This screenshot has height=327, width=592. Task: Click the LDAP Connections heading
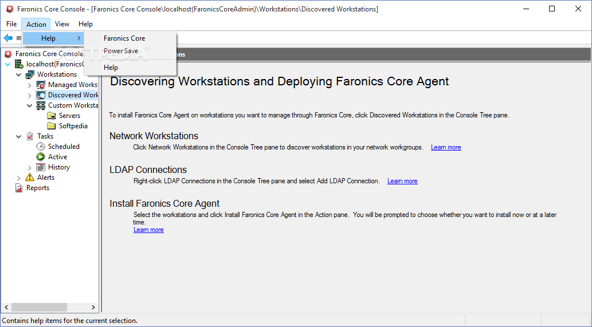(x=148, y=170)
